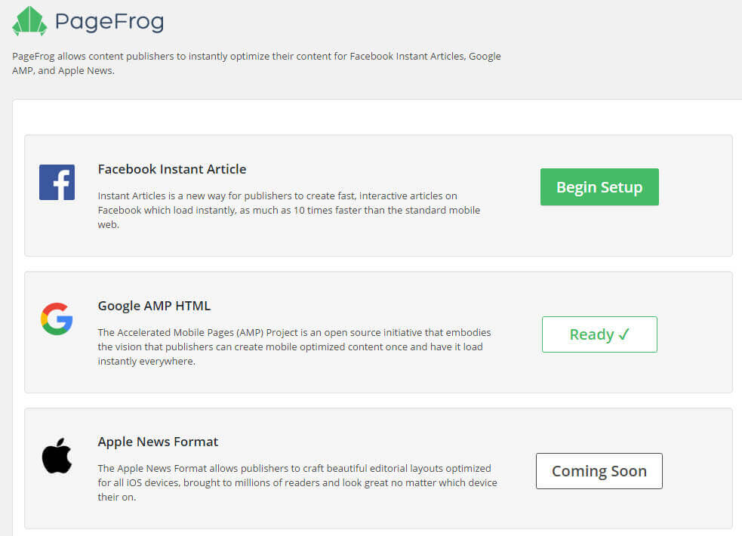Viewport: 742px width, 536px height.
Task: Select the Google AMP HTML heading
Action: 154,306
